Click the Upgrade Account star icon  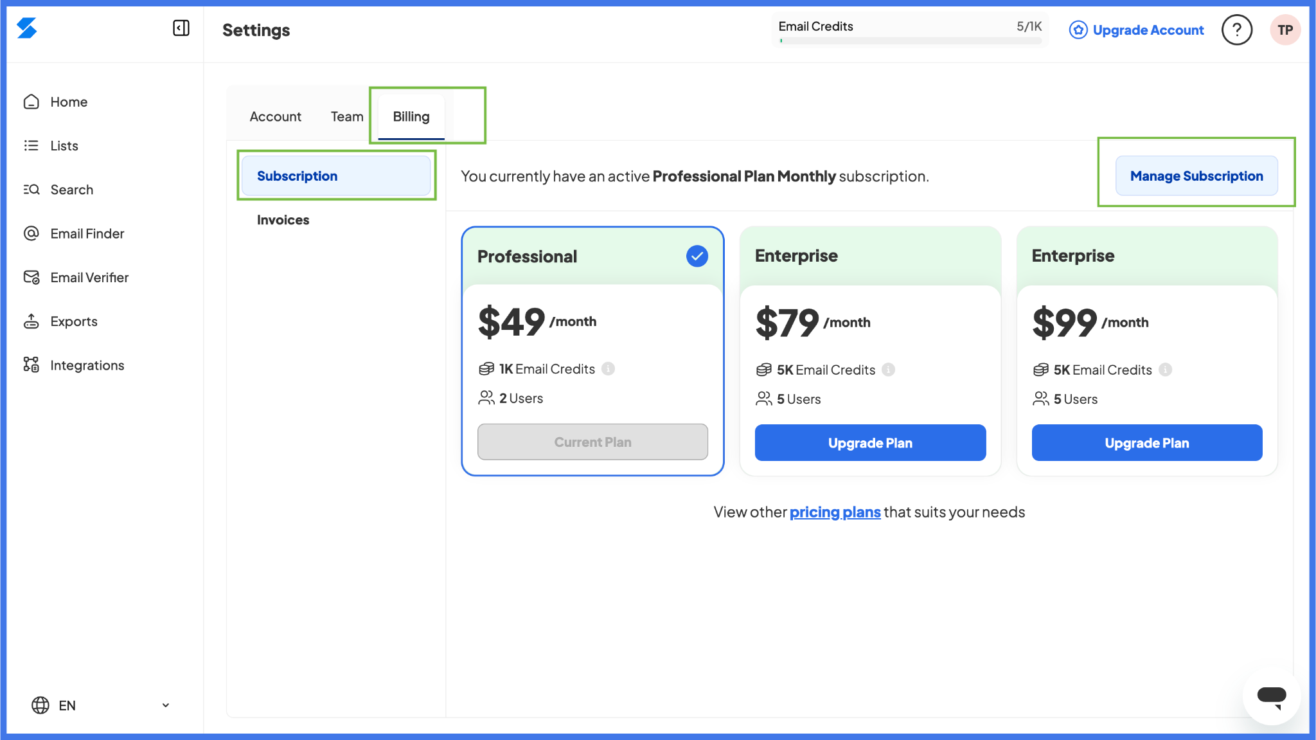(1078, 30)
